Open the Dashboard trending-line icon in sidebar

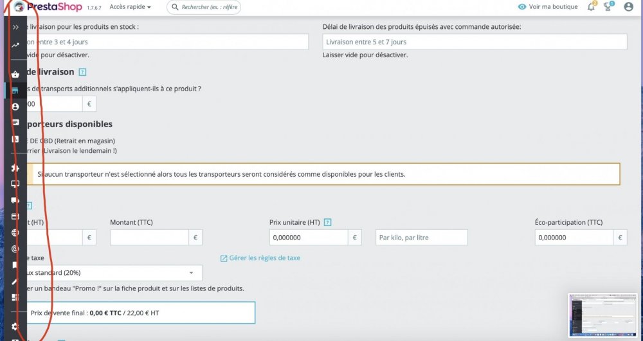pos(15,46)
